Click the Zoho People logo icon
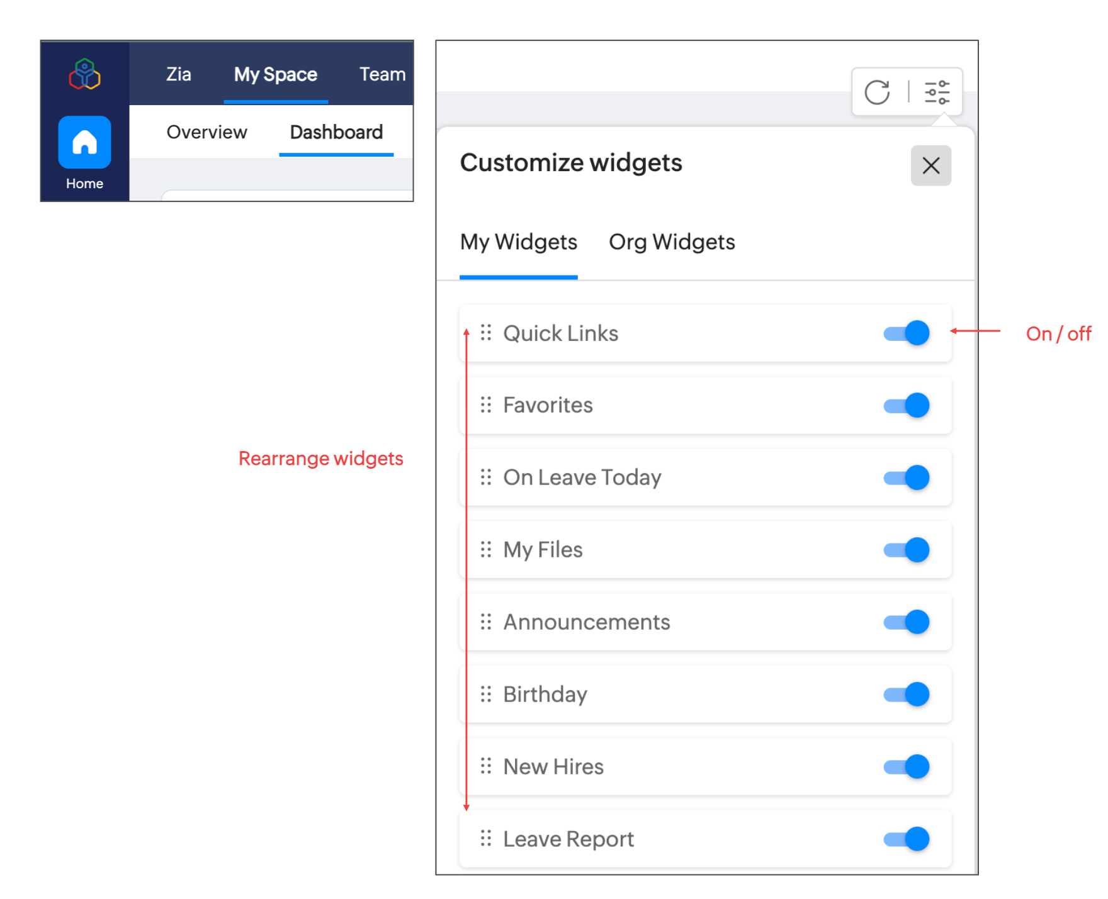The width and height of the screenshot is (1108, 899). 84,74
